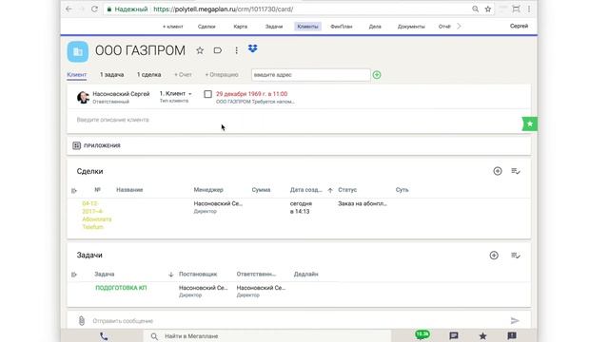
Task: Click the paperclip attach icon
Action: 81,321
